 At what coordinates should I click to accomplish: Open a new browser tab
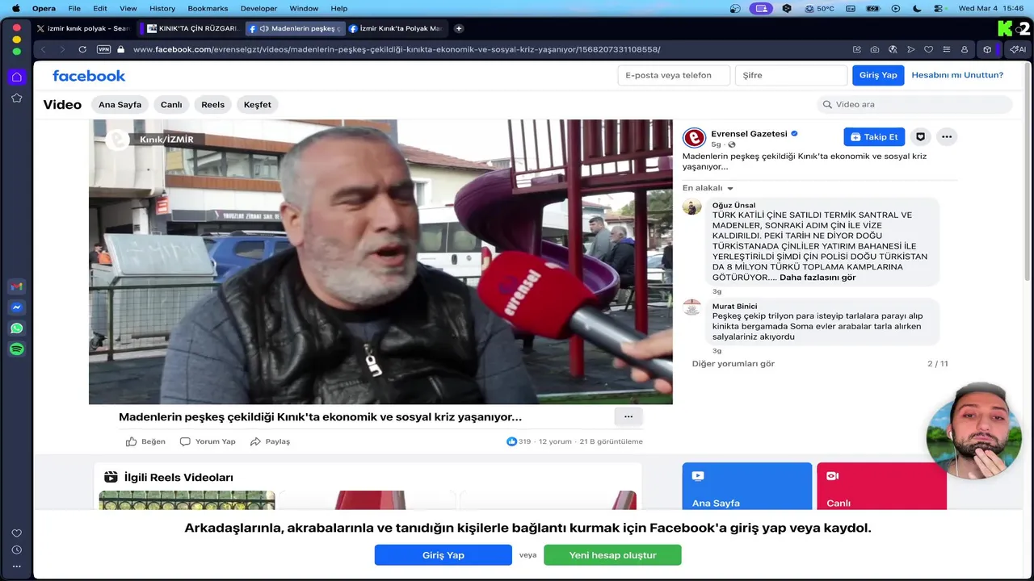coord(459,28)
